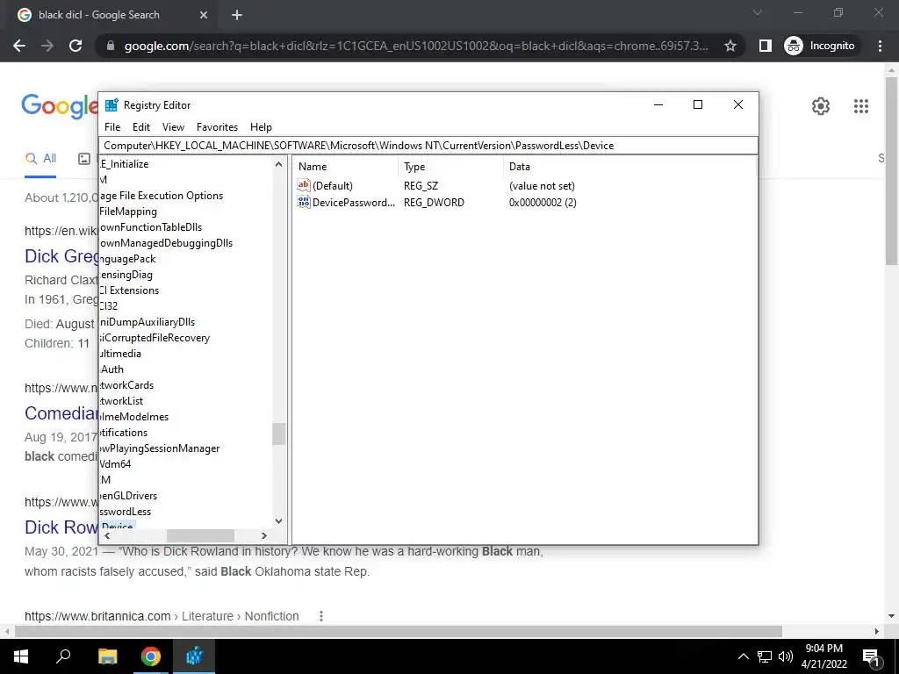Show hidden system tray icons
The image size is (899, 674).
[743, 656]
